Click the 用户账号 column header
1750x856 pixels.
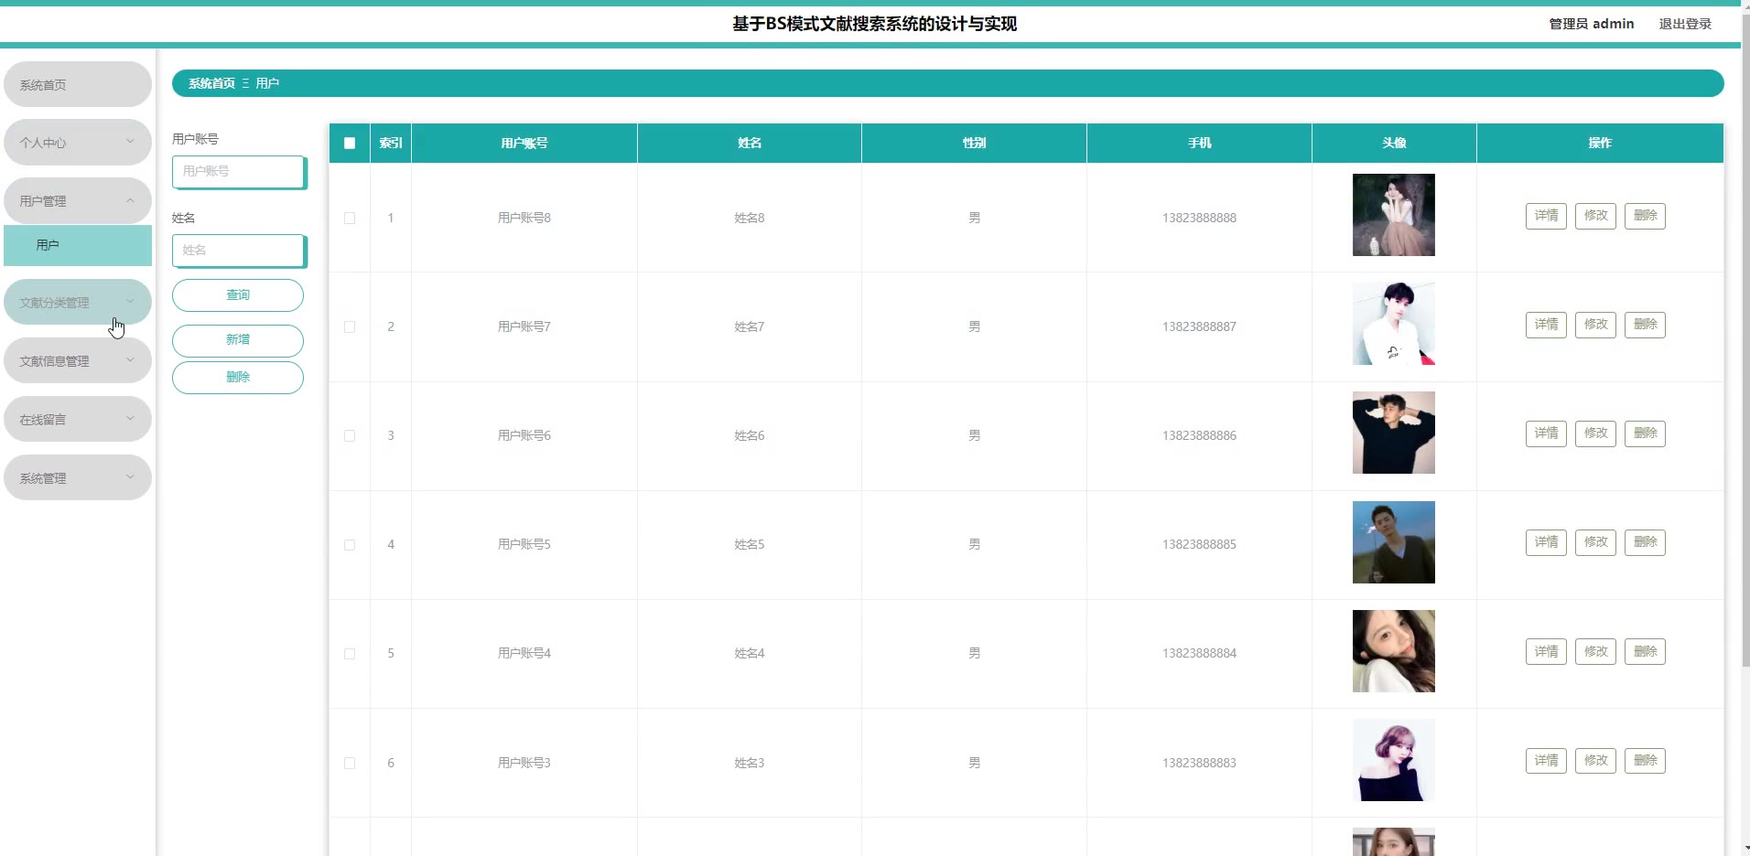point(524,143)
